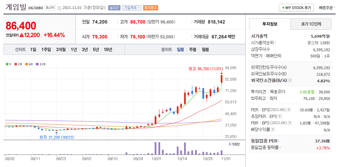Click the 최고 86,700 (11/01) chart marker

click(205, 69)
